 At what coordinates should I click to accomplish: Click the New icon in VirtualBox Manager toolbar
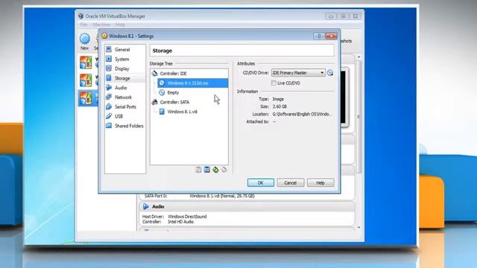[84, 42]
